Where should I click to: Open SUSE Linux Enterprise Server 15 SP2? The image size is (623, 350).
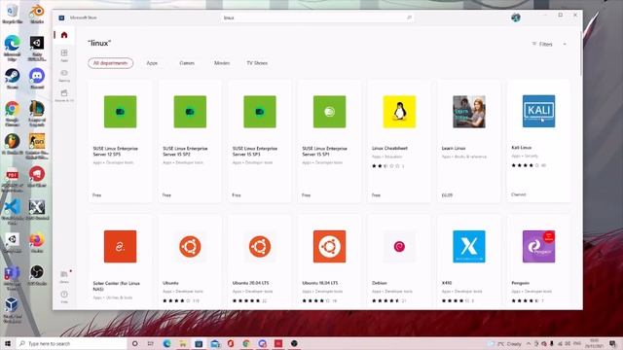tap(190, 141)
